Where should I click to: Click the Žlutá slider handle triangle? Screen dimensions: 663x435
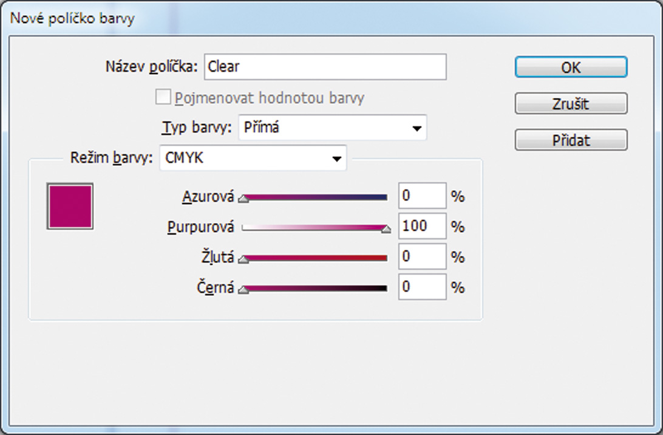[243, 260]
